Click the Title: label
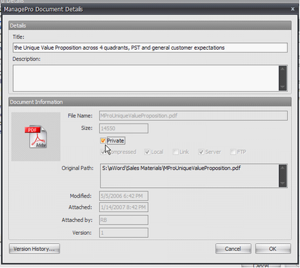 point(18,37)
